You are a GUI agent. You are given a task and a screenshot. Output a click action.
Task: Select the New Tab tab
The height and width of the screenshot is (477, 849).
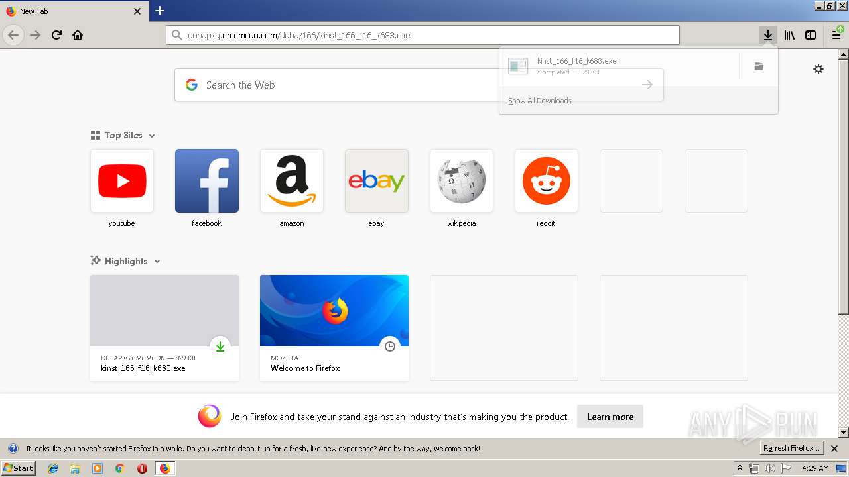74,11
